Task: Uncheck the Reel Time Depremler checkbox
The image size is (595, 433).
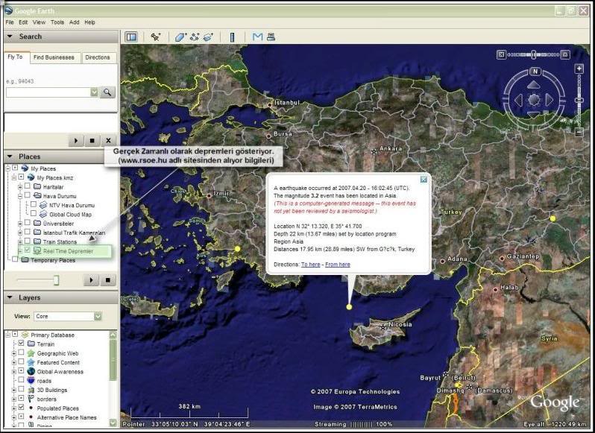Action: [x=28, y=251]
